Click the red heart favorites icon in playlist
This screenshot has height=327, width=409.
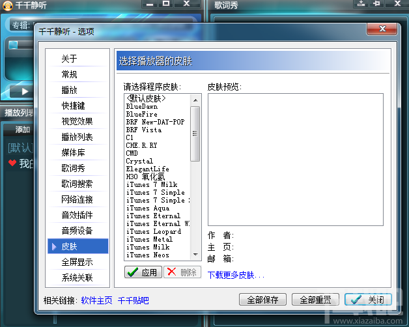pyautogui.click(x=12, y=163)
